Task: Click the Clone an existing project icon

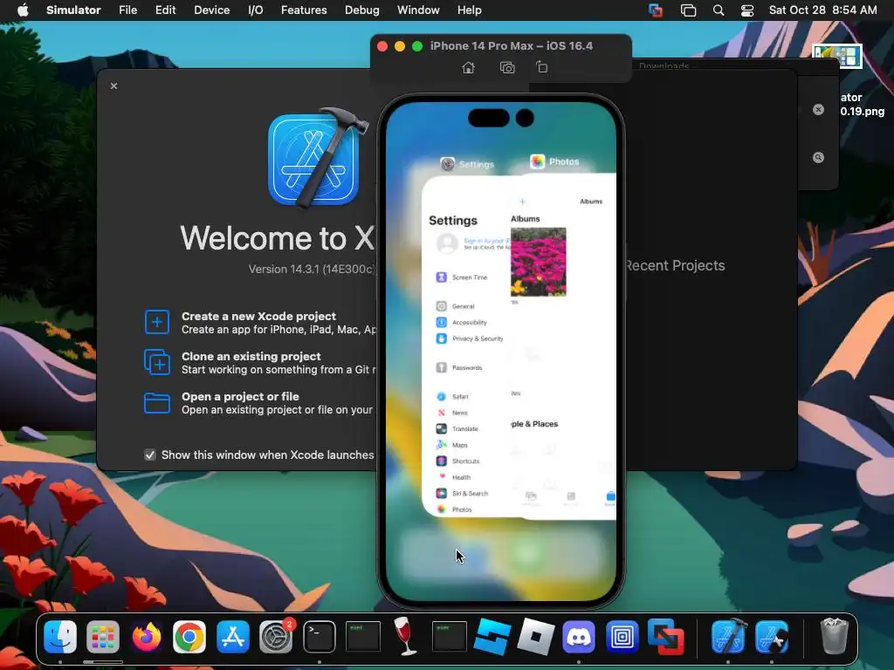Action: coord(157,362)
